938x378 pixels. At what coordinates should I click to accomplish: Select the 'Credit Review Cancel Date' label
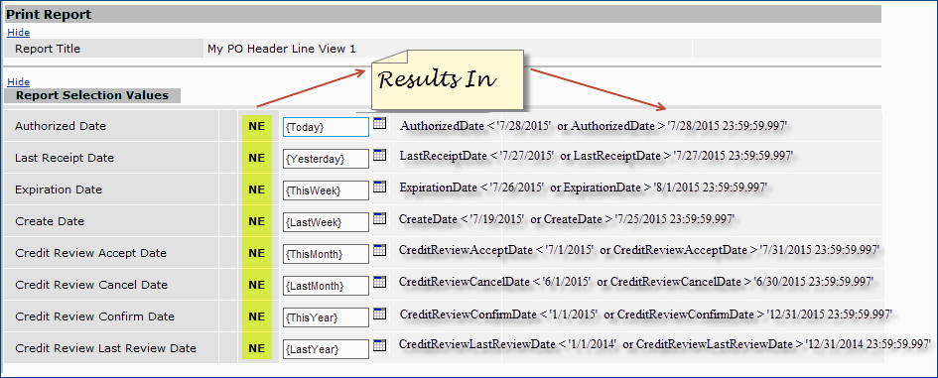tap(91, 285)
